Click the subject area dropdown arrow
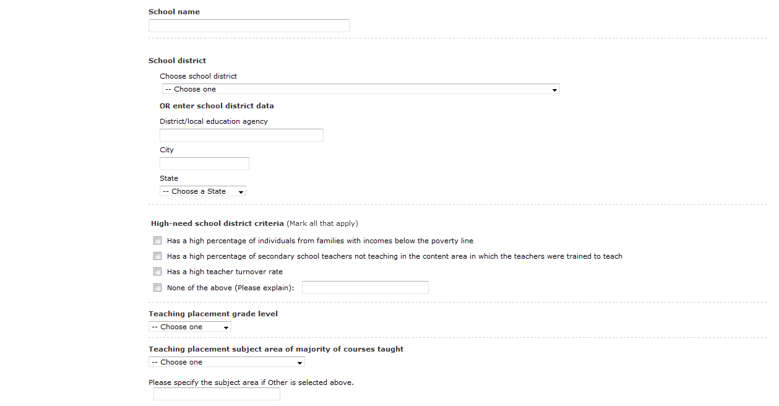This screenshot has height=406, width=779. (300, 363)
